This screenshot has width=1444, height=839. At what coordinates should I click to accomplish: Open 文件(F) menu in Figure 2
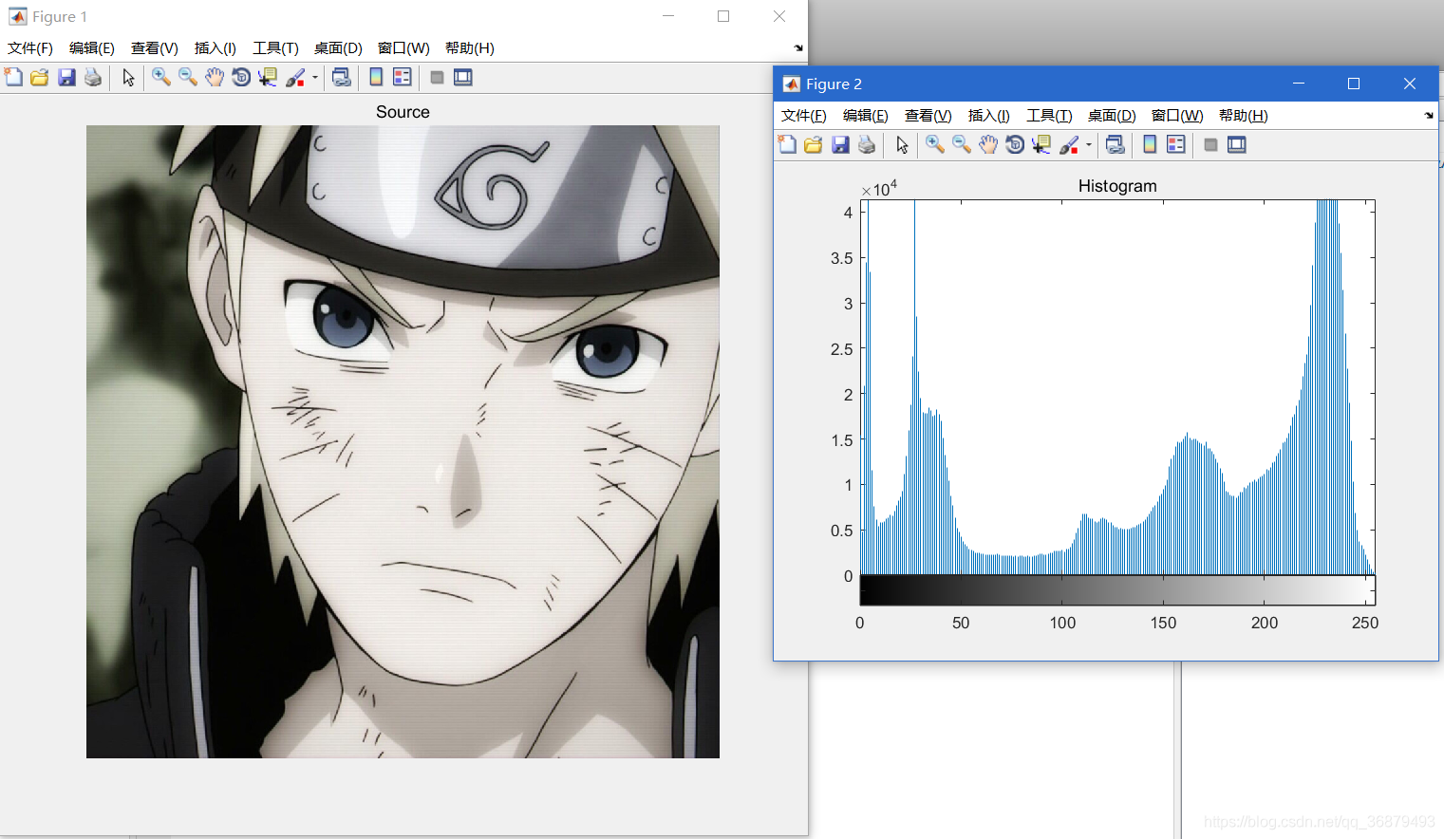coord(804,116)
